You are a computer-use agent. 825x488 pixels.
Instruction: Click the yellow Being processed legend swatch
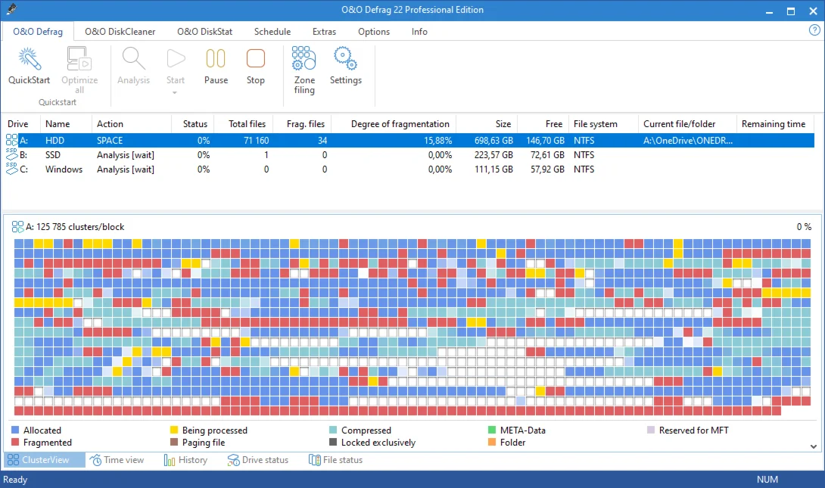click(x=174, y=430)
